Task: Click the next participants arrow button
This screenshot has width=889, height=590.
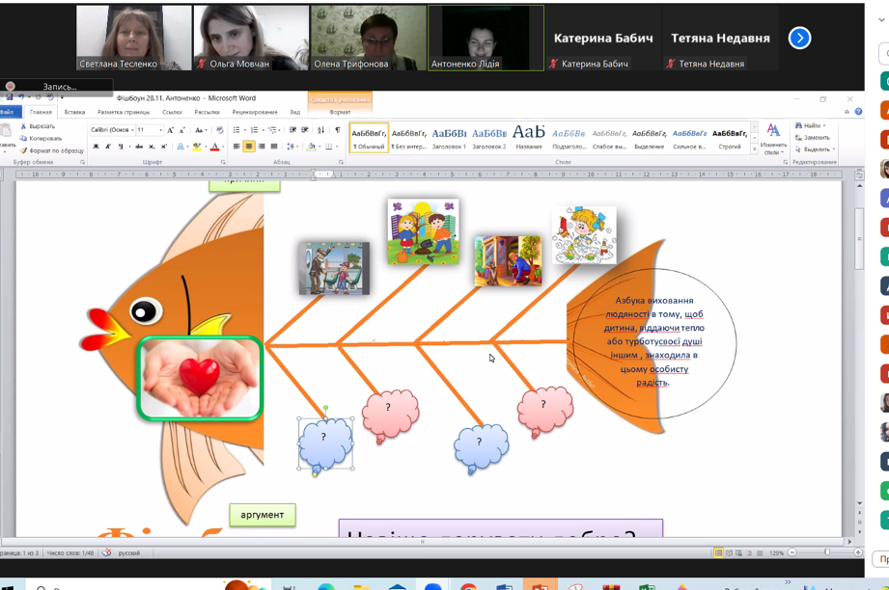Action: pos(799,38)
